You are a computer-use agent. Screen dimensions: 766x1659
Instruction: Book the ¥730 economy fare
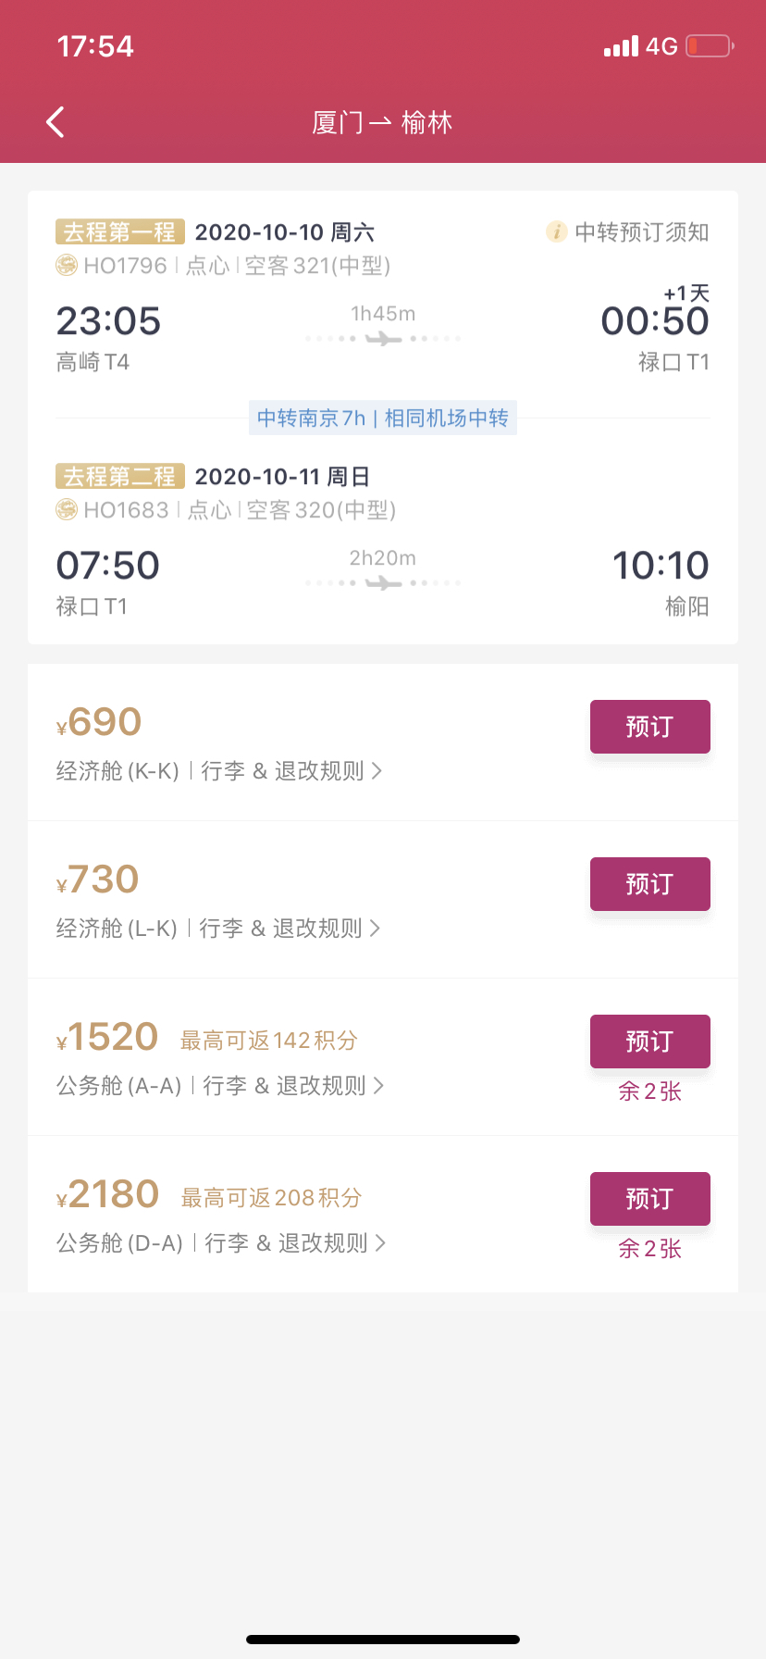[650, 884]
